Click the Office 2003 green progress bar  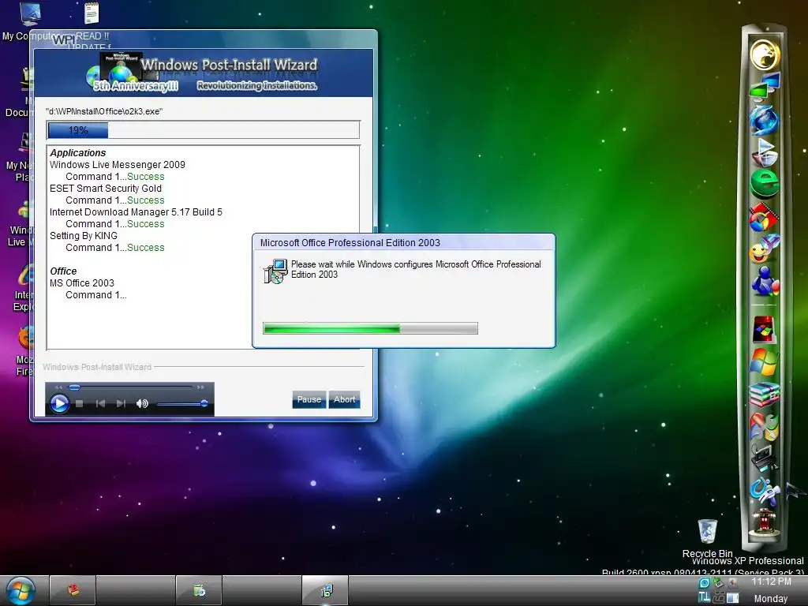click(x=370, y=328)
